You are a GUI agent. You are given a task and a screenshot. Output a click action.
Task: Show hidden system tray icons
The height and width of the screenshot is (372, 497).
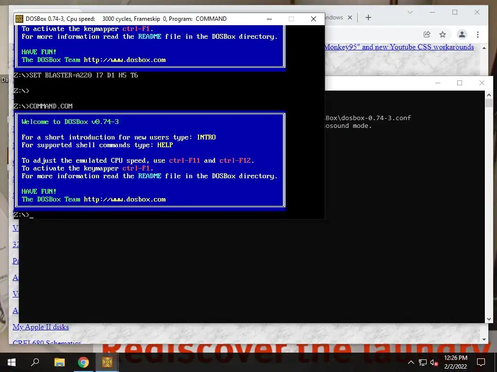[411, 362]
